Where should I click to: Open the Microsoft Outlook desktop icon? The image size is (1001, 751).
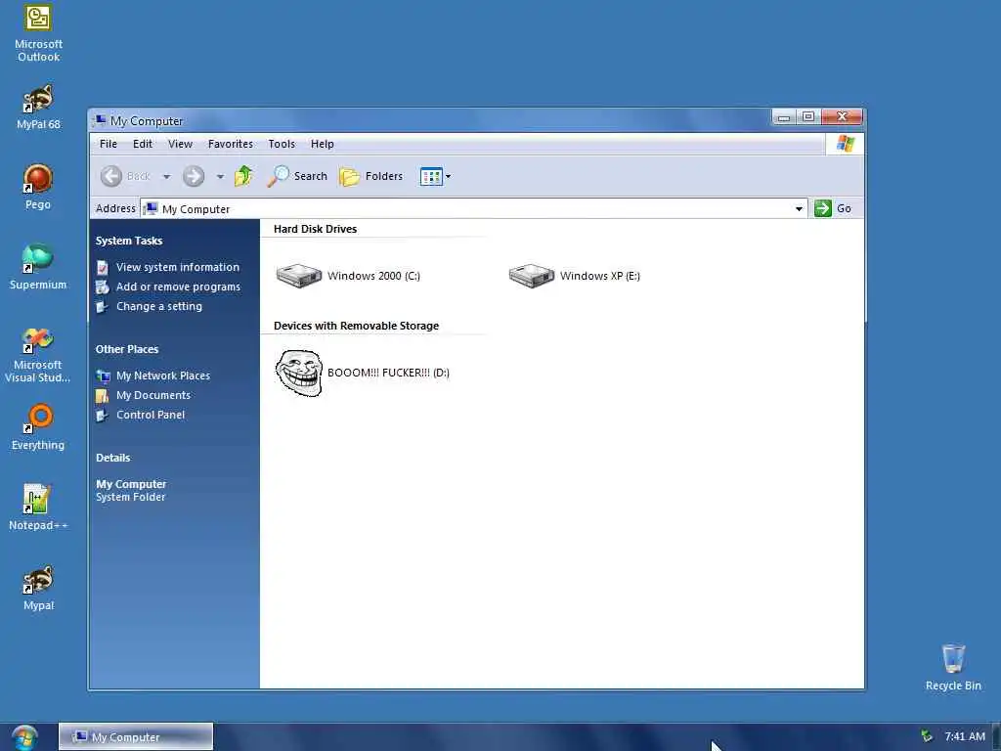(x=38, y=33)
